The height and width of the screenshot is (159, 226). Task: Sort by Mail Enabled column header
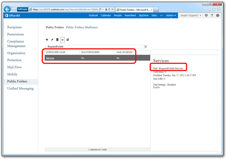[124, 52]
